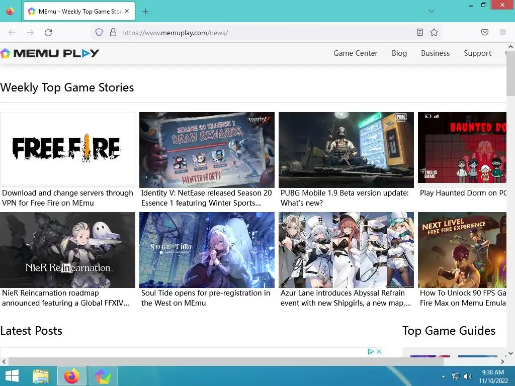Open File Explorer from the taskbar
The width and height of the screenshot is (515, 386).
click(41, 376)
